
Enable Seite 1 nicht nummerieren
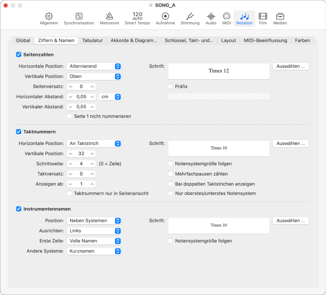point(70,116)
